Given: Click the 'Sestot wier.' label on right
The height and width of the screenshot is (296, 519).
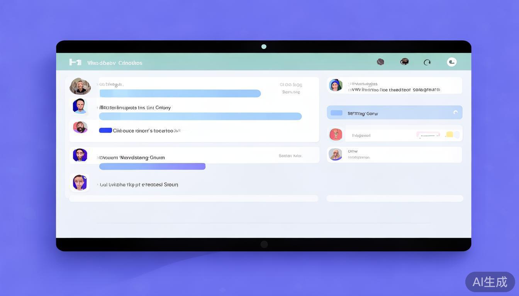Looking at the screenshot, I should [x=290, y=156].
